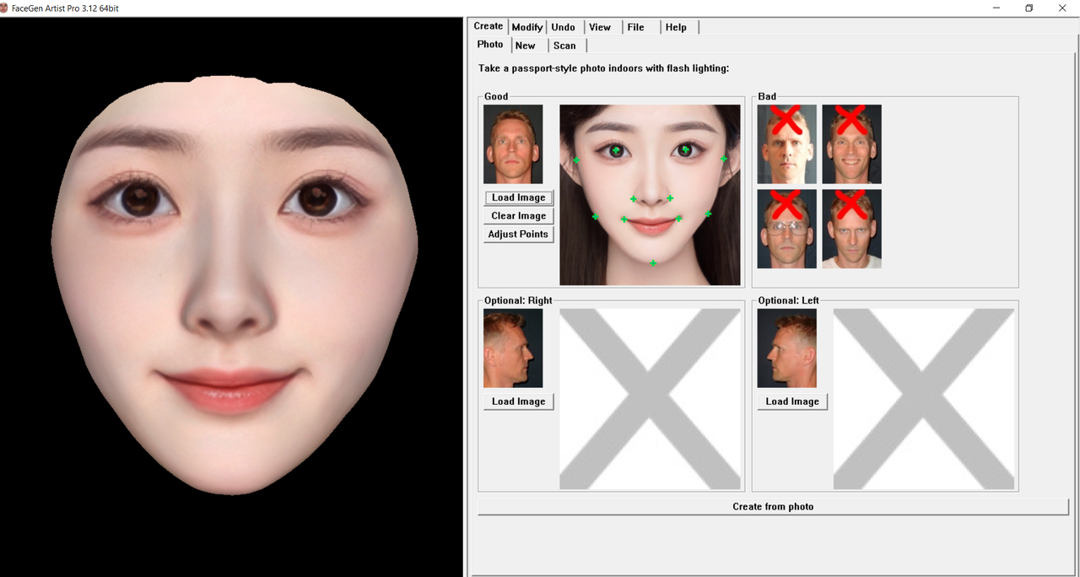Open the Help tab

point(676,27)
